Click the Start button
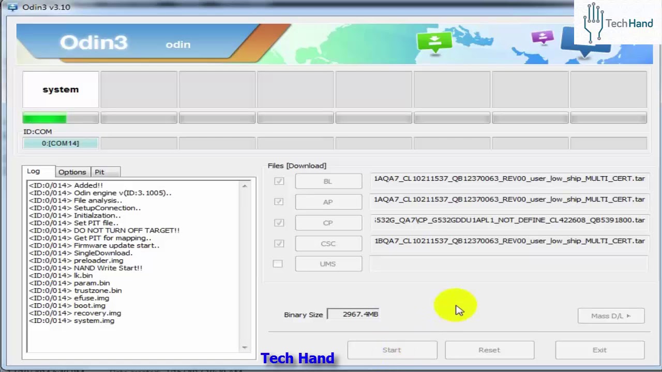The width and height of the screenshot is (662, 372). (x=392, y=350)
